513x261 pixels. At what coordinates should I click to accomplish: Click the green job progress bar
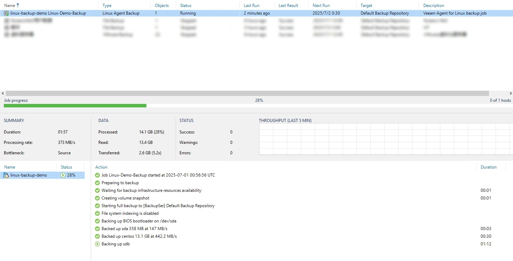tap(75, 106)
